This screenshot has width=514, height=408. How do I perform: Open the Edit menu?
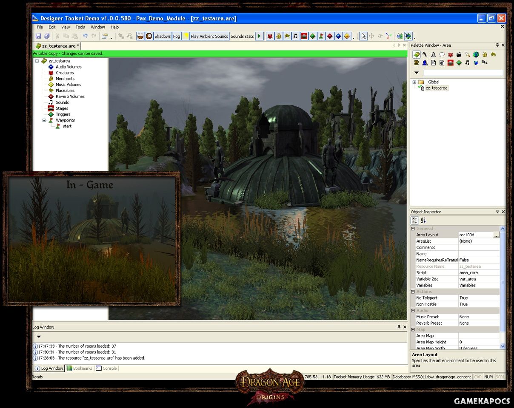52,27
